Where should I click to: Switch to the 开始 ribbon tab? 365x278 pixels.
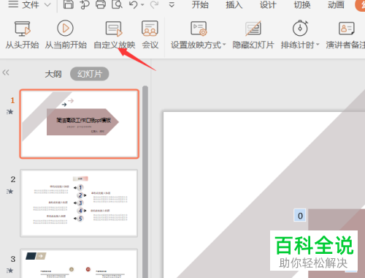[200, 4]
